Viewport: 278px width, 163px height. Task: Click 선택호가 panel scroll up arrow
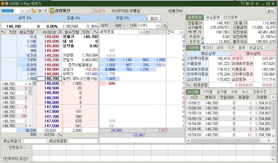[x=273, y=147]
